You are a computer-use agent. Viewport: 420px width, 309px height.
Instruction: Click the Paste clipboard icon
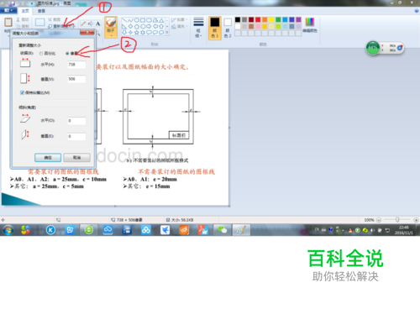pos(8,22)
